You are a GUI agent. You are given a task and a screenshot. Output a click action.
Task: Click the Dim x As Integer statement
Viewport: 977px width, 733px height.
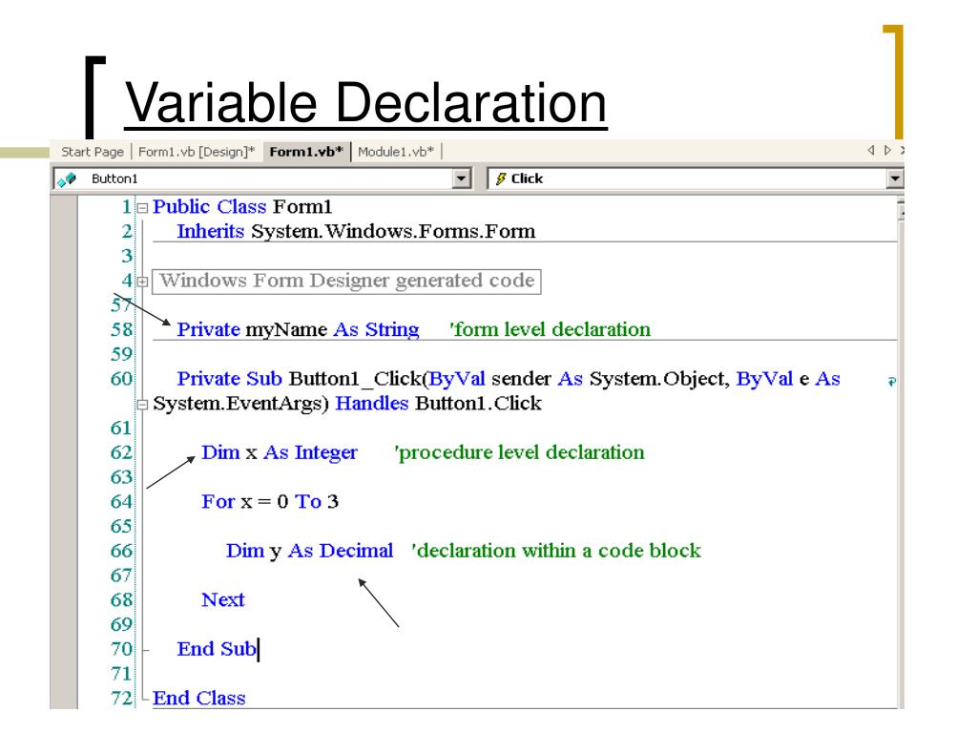pos(280,451)
